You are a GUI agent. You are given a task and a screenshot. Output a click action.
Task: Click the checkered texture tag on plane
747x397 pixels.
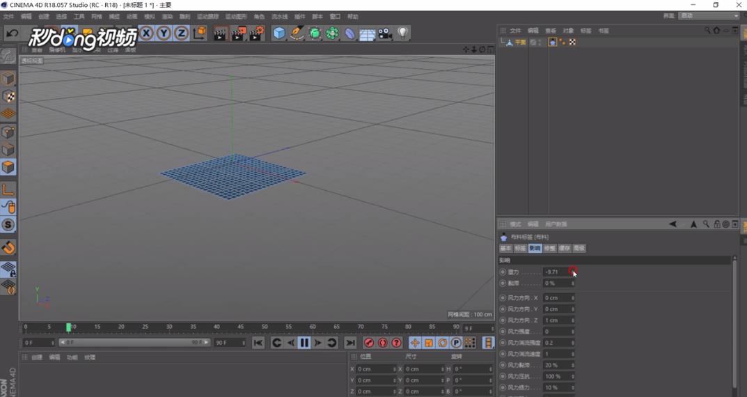[x=572, y=42]
